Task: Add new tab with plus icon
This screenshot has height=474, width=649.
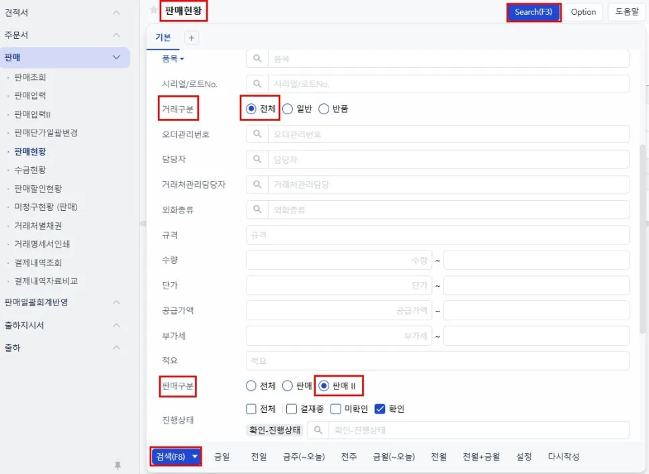Action: 191,38
